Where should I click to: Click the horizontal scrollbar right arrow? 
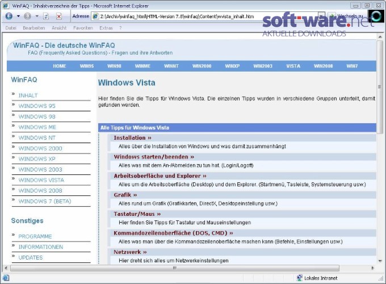[x=372, y=268]
